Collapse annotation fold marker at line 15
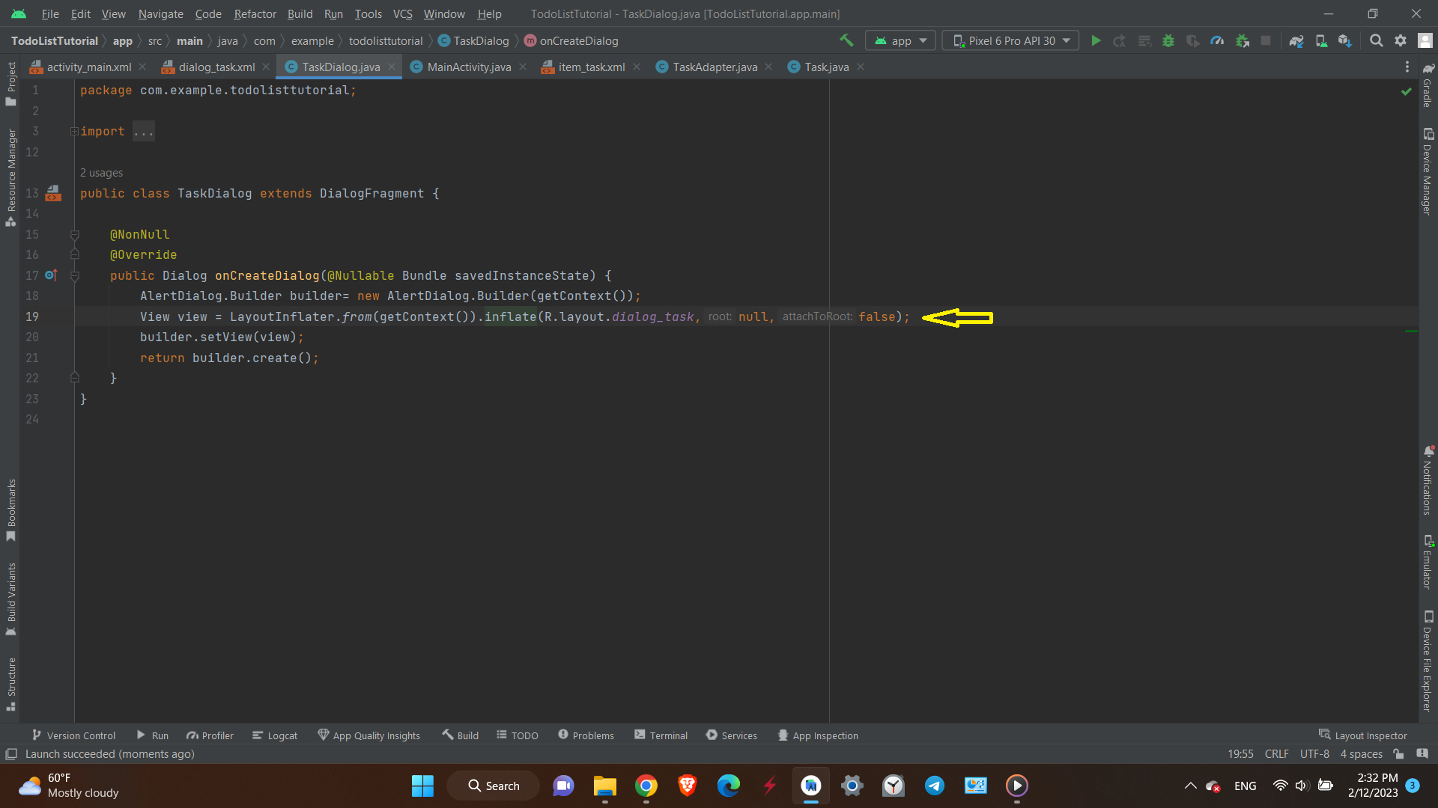The width and height of the screenshot is (1438, 808). tap(74, 235)
